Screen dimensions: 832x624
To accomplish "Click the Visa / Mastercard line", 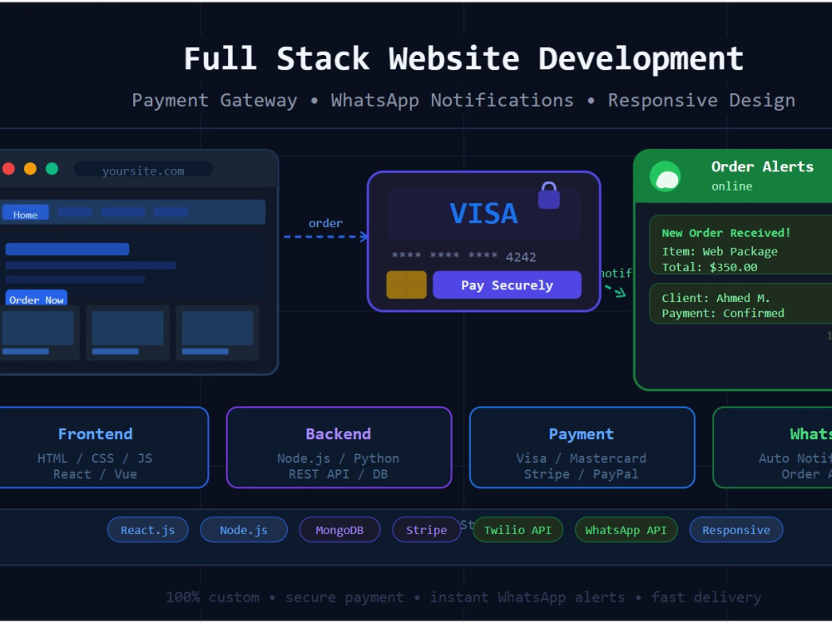I will (x=581, y=458).
